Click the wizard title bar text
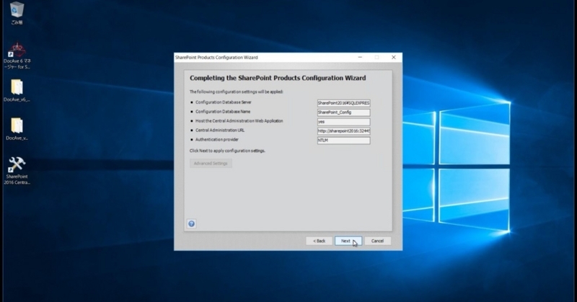Viewport: 577px width, 302px height. pyautogui.click(x=216, y=58)
